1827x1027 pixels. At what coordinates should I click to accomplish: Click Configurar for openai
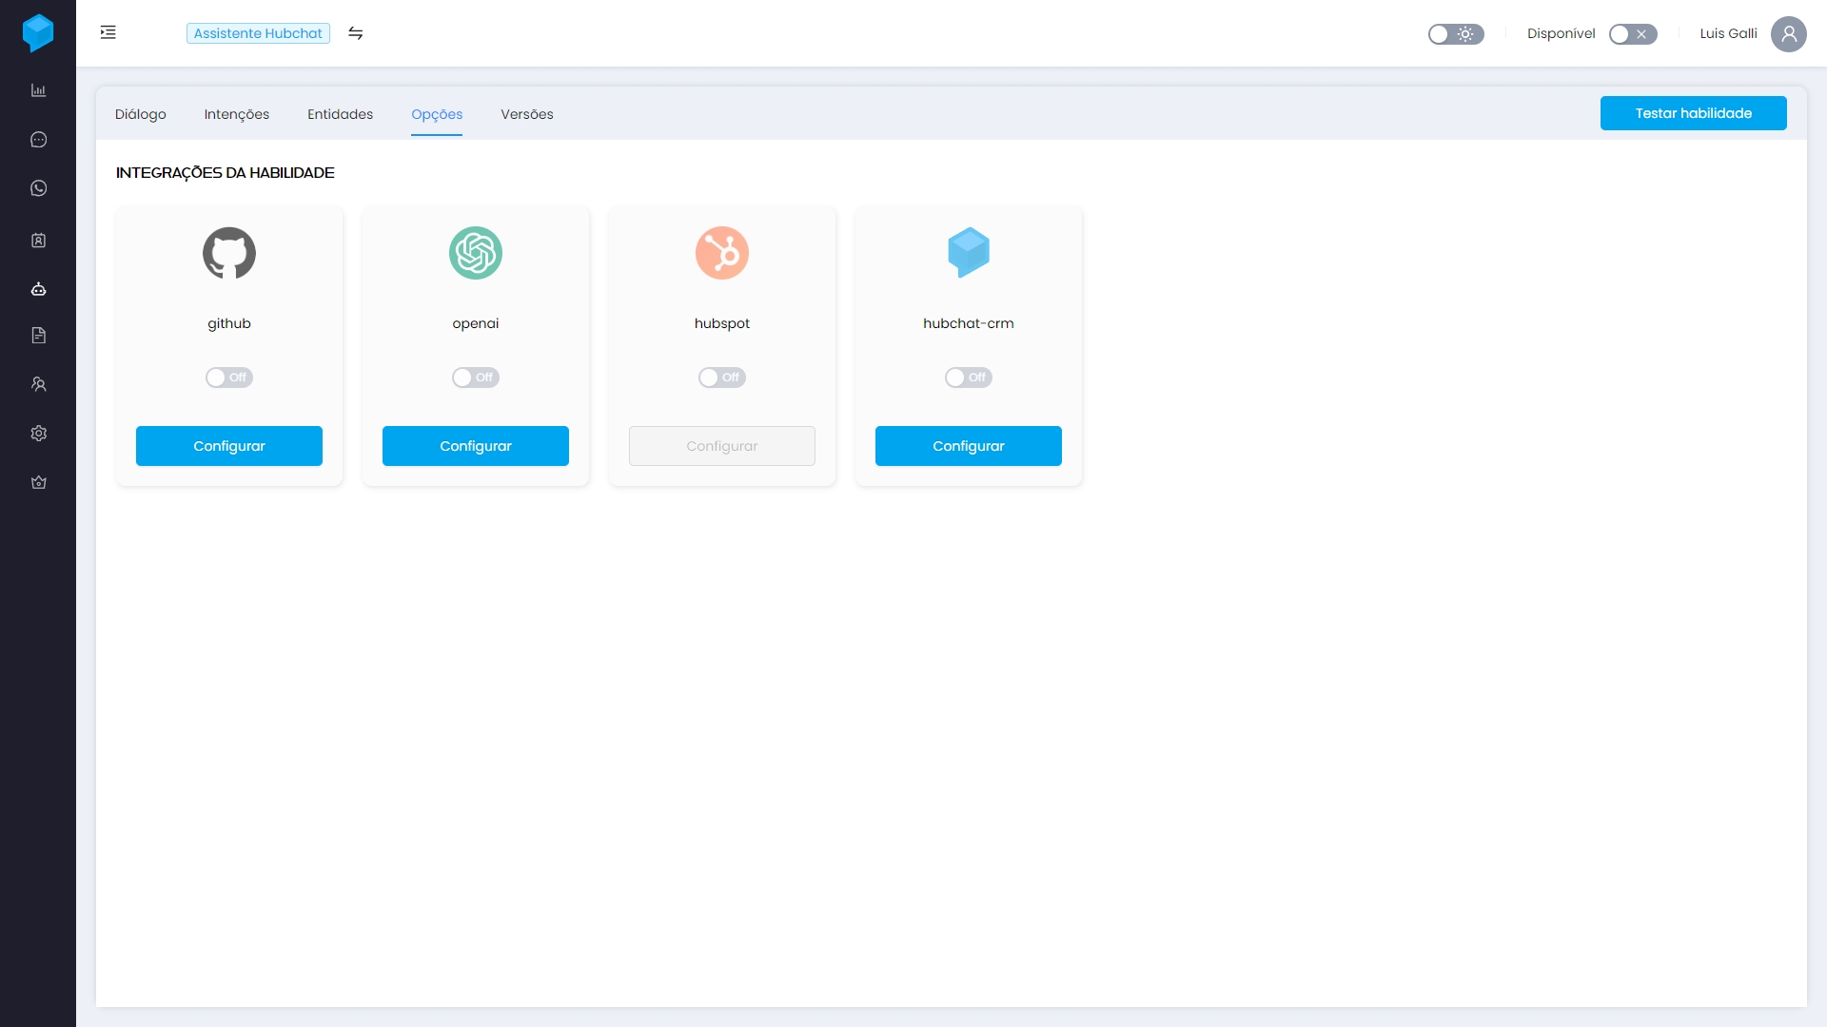[476, 446]
